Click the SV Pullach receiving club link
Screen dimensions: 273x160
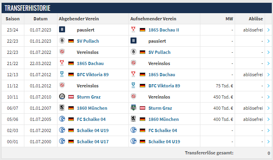(x=159, y=52)
